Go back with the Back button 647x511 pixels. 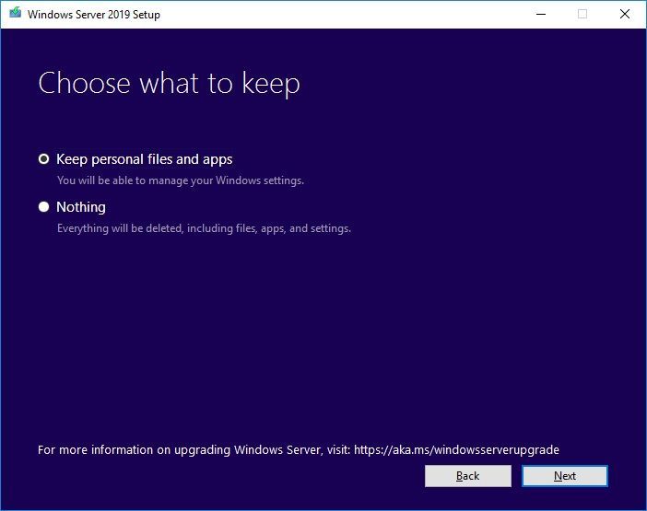pyautogui.click(x=468, y=476)
